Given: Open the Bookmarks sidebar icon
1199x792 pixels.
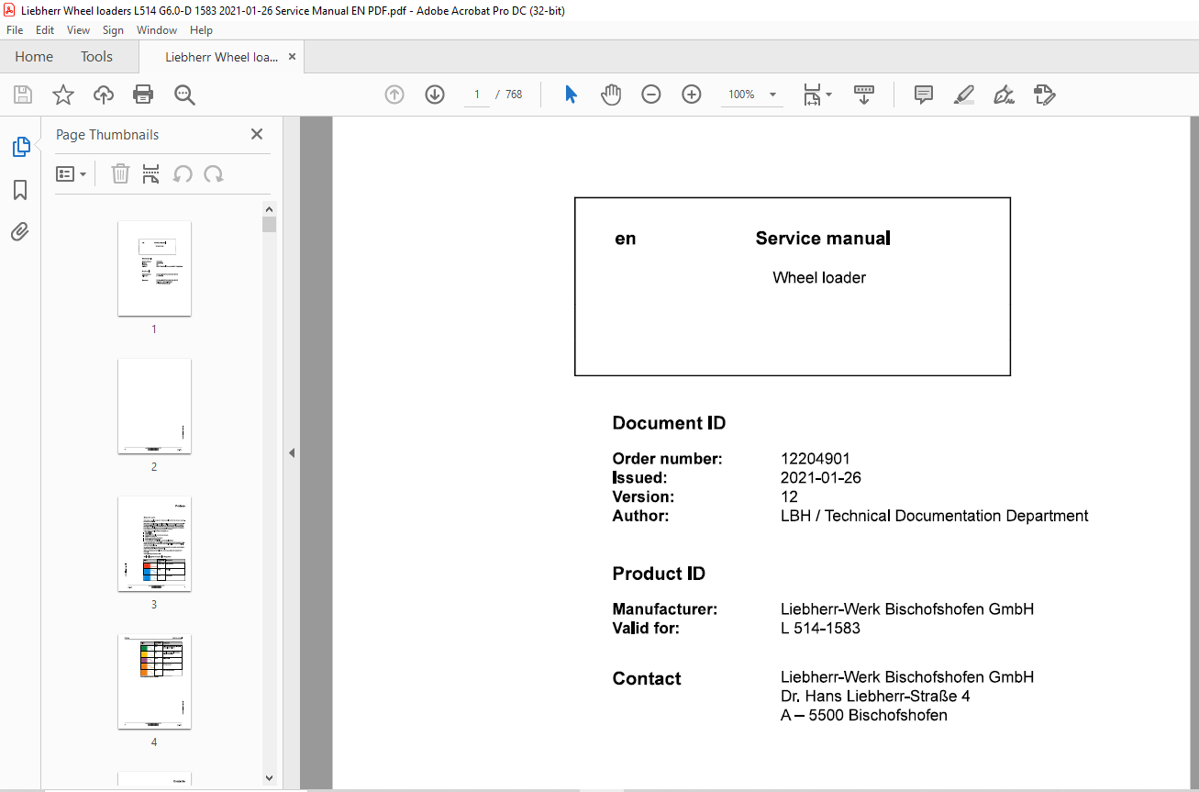Looking at the screenshot, I should [20, 190].
